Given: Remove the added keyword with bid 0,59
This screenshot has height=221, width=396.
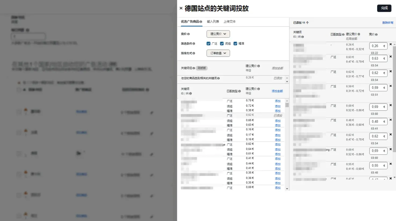Looking at the screenshot, I should pos(391,86).
